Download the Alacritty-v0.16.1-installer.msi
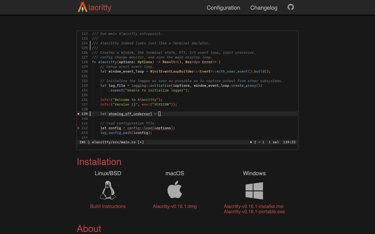The image size is (375, 234). (x=254, y=206)
